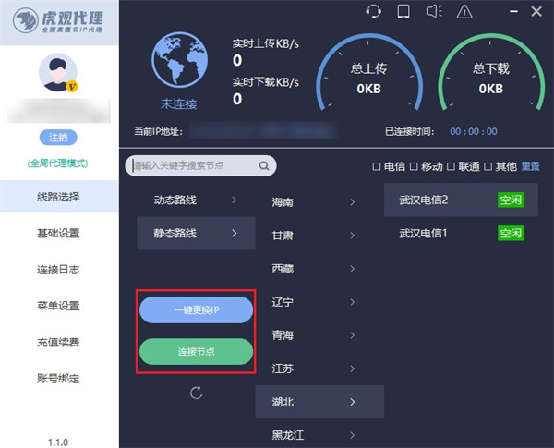This screenshot has width=554, height=448.
Task: Tick the 移动 carrier checkbox
Action: [x=414, y=166]
